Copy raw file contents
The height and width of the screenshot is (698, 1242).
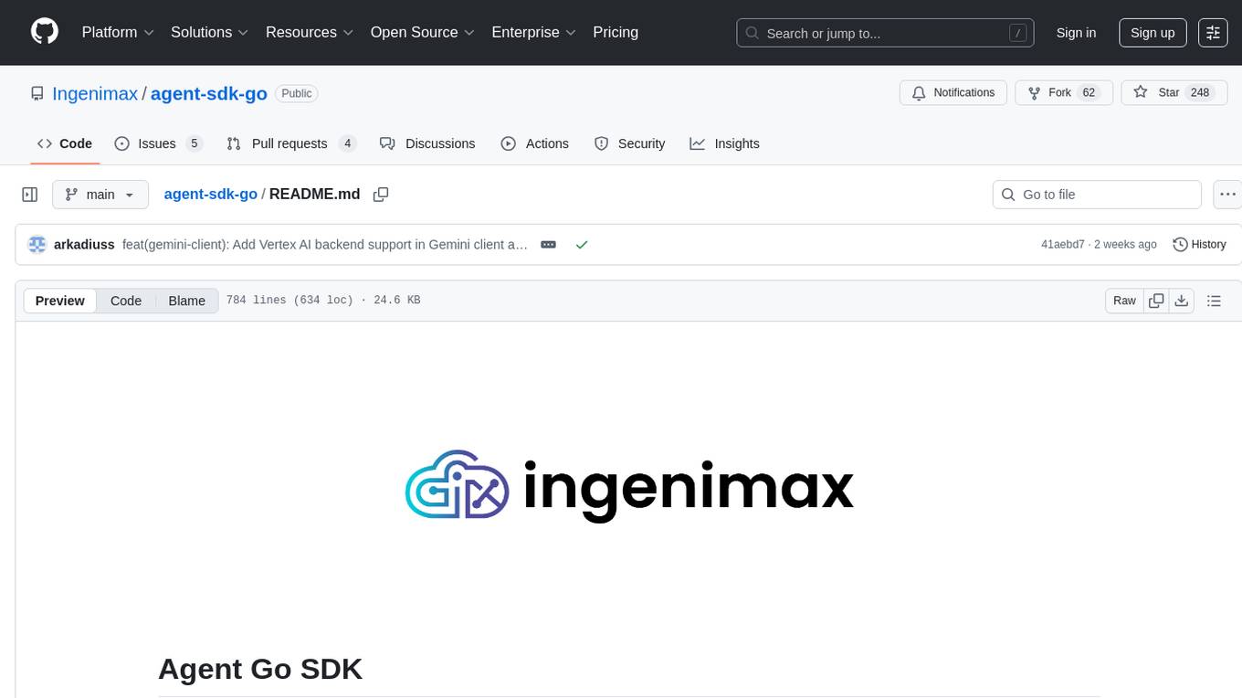click(x=1156, y=301)
